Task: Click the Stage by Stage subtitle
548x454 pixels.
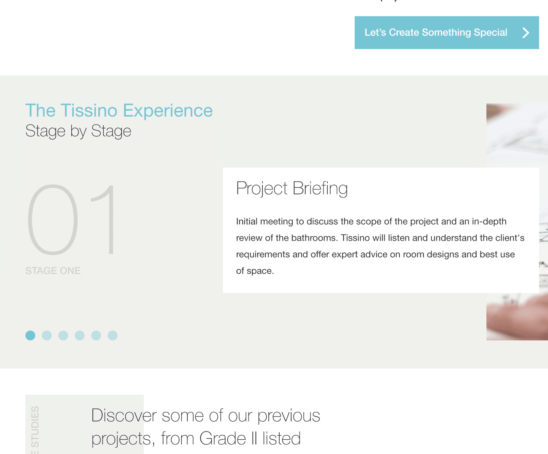Action: pyautogui.click(x=78, y=131)
